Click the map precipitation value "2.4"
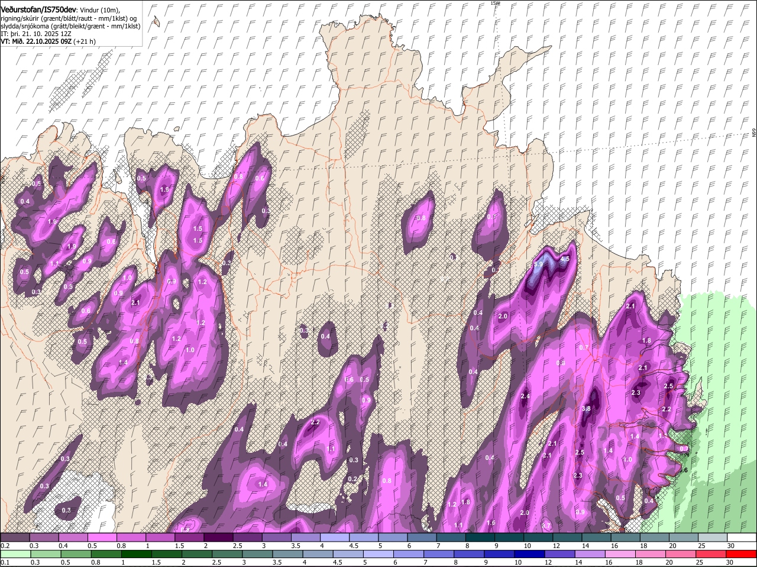Screen dimensions: 757x567 click(x=525, y=396)
